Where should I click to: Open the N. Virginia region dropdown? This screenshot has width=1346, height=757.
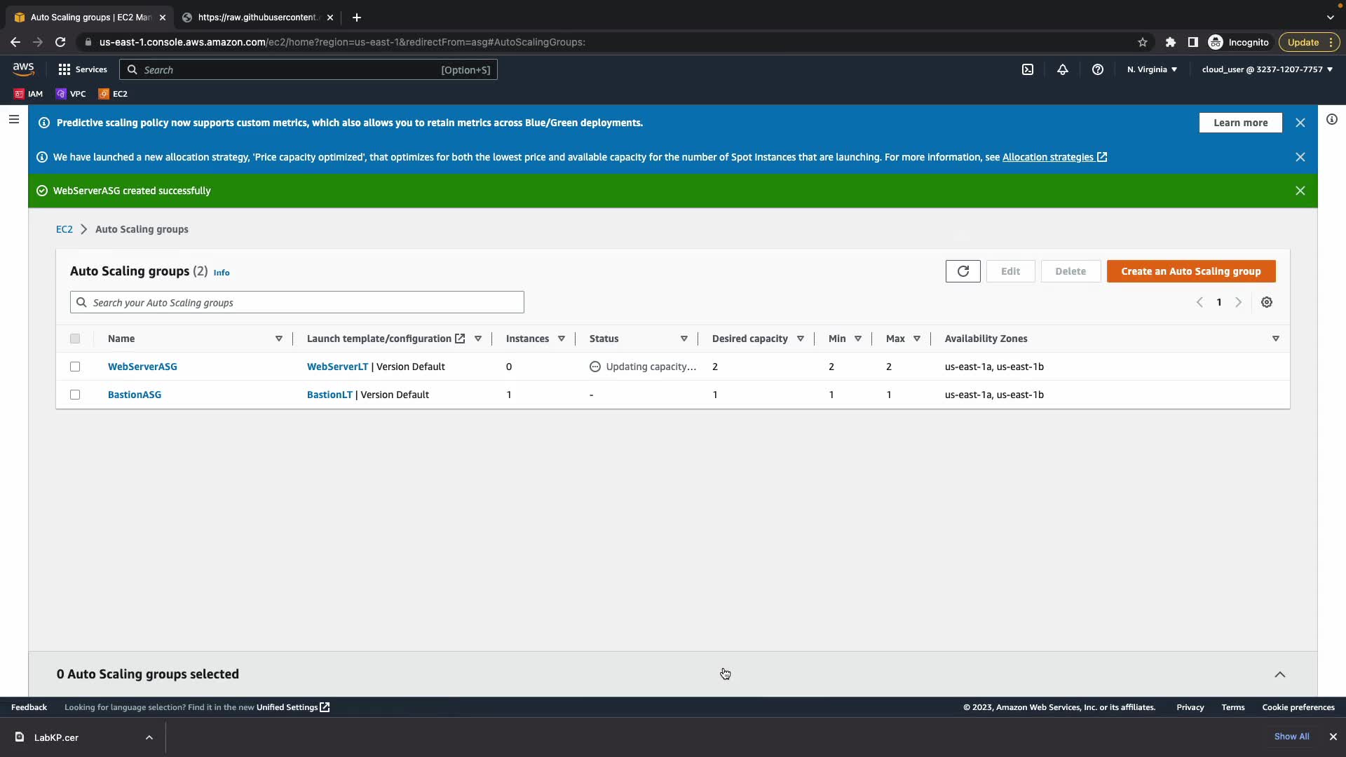coord(1152,69)
